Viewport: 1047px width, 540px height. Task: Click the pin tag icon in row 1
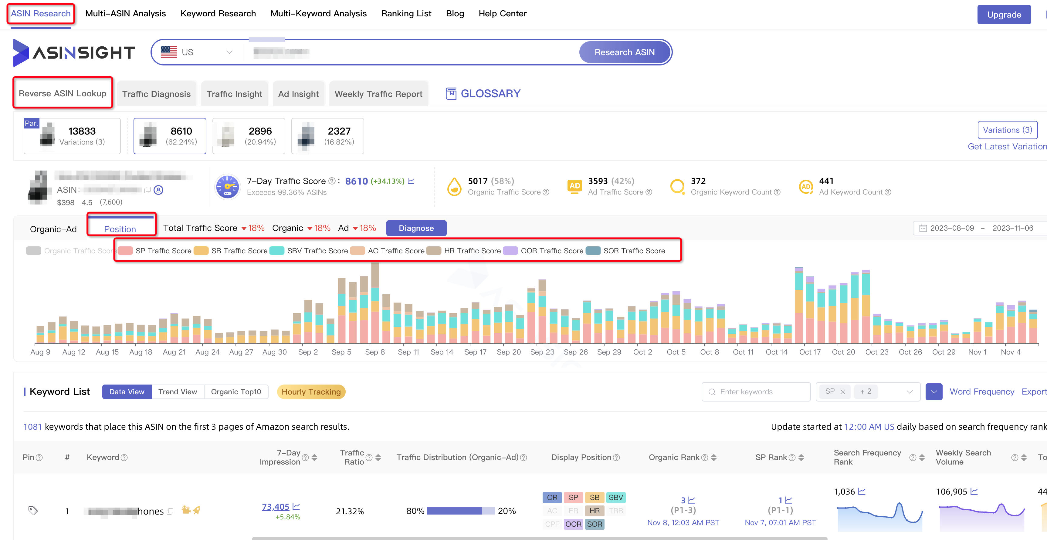coord(33,510)
